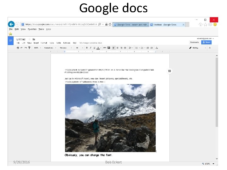
Task: Click 'Obviously, you can change the font.' text
Action: pos(89,155)
